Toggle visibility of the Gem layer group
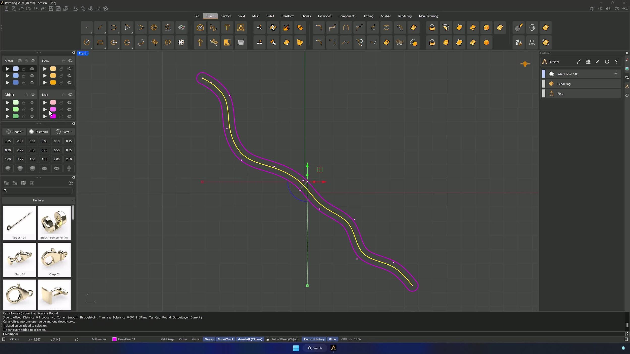630x354 pixels. [x=70, y=61]
